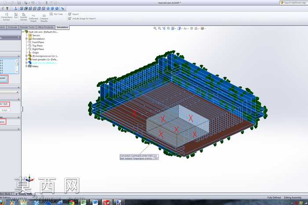Viewport: 308px width, 205px height.
Task: Click the Fully Defined status text
Action: pyautogui.click(x=274, y=198)
